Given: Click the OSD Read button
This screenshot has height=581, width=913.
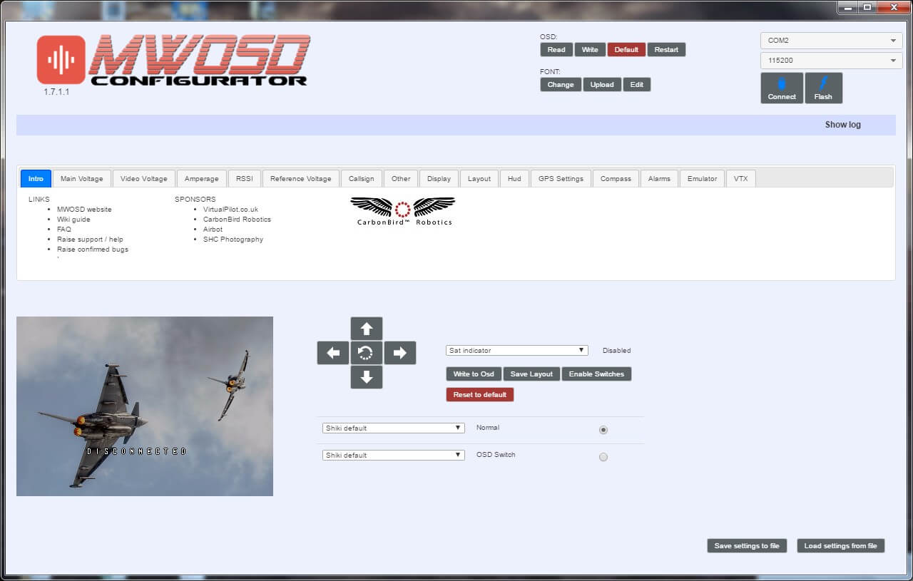Looking at the screenshot, I should click(x=556, y=49).
